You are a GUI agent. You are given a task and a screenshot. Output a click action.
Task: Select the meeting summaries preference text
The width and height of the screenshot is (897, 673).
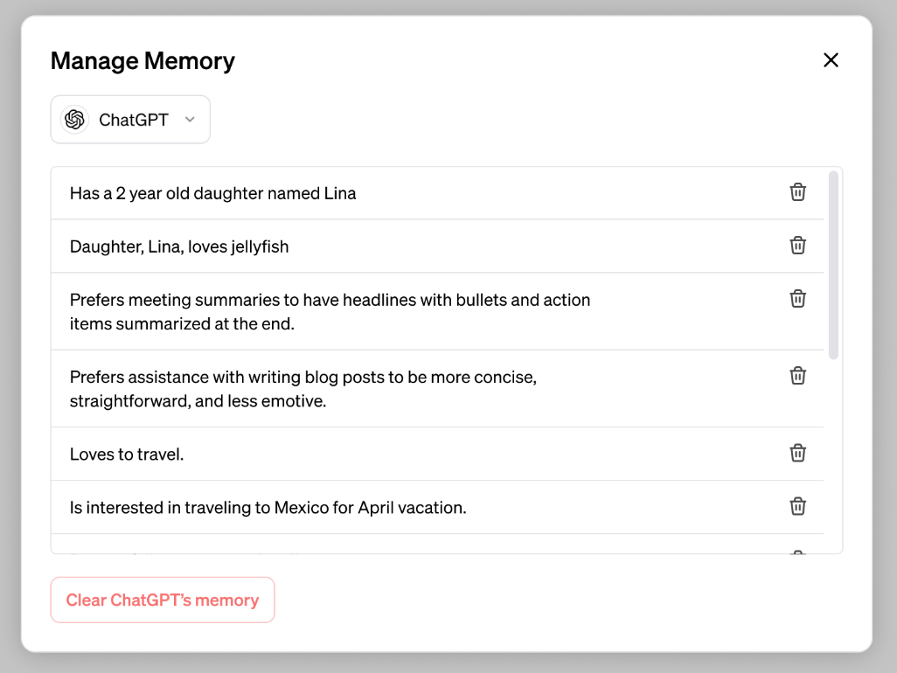330,311
